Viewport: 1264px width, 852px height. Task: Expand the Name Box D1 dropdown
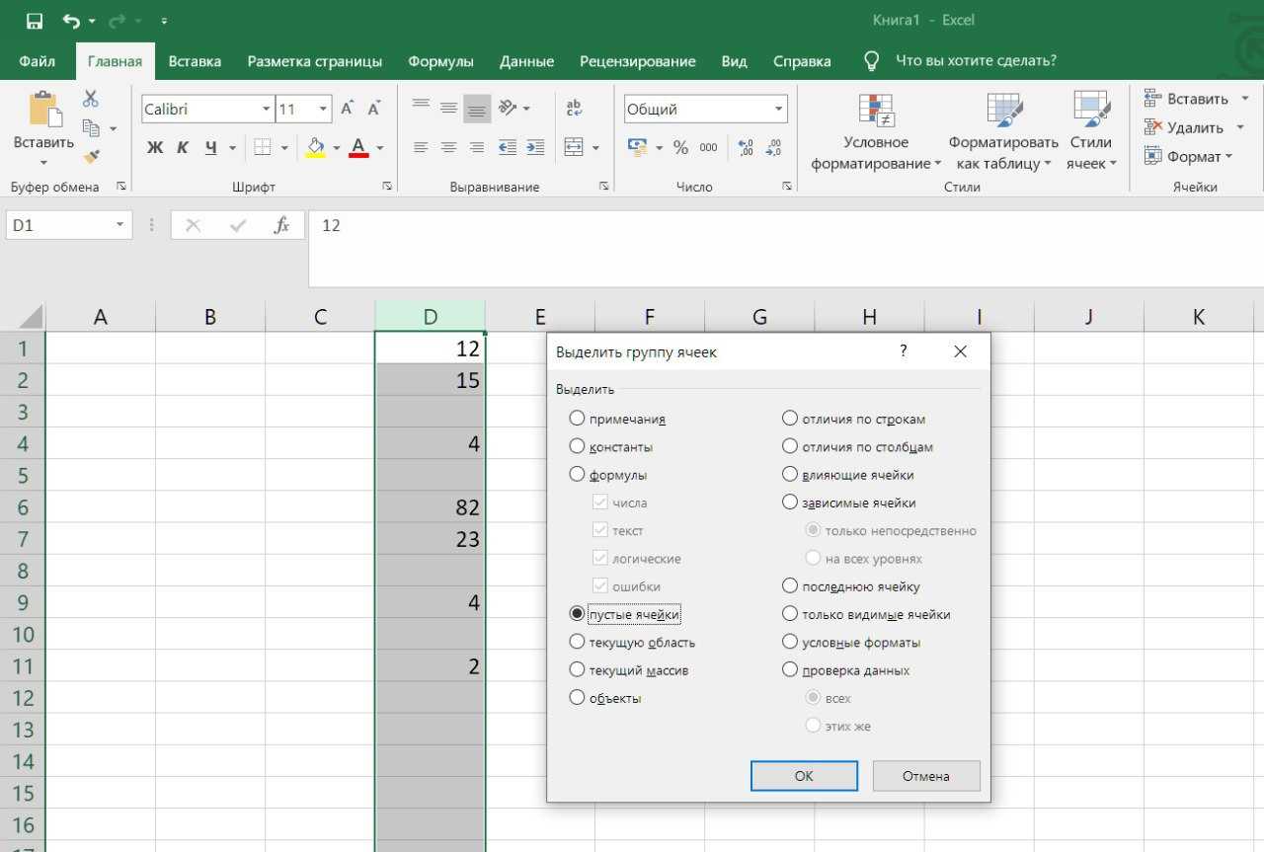(x=120, y=225)
